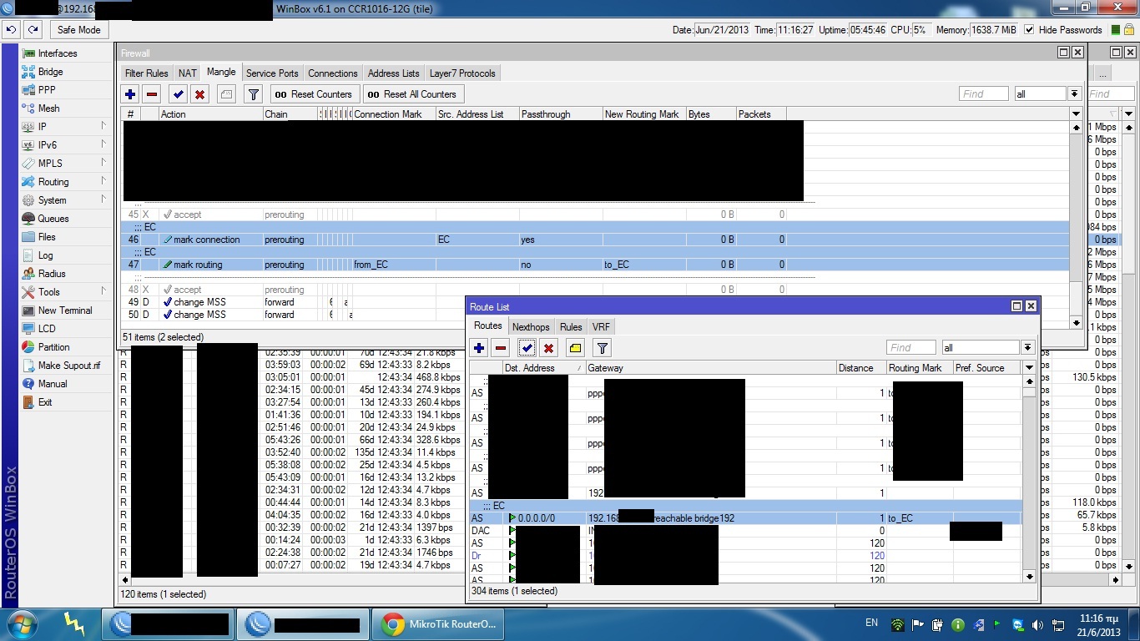Go to PPP in the sidebar
Screen dimensions: 1140x641
point(47,90)
